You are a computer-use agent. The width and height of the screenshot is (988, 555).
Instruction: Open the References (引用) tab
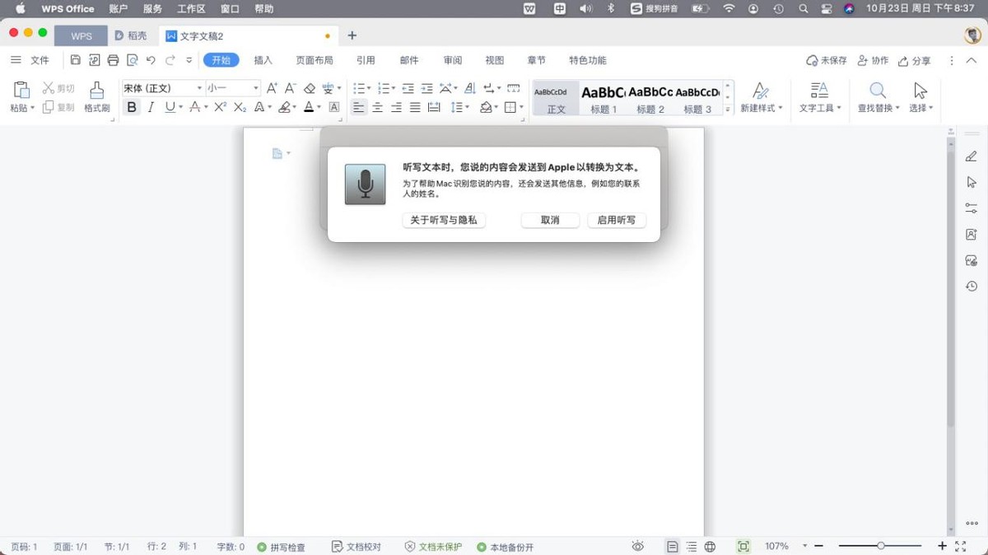[x=366, y=60]
